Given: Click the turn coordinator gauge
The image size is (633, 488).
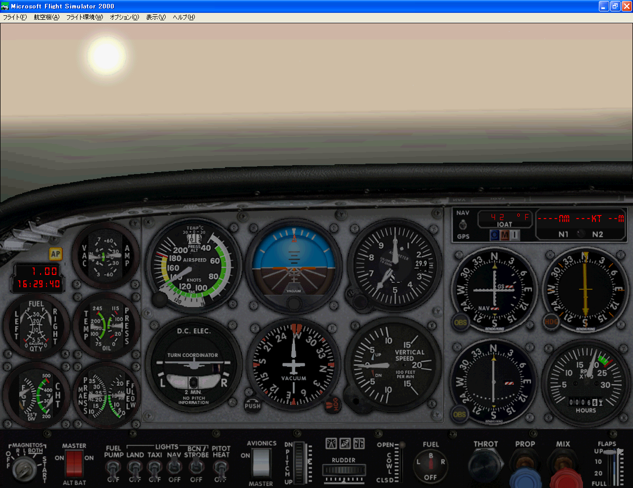Looking at the screenshot, I should [x=194, y=366].
